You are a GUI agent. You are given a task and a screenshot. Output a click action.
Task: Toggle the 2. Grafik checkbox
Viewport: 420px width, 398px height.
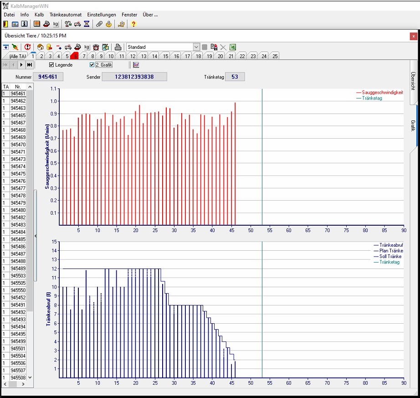click(92, 65)
